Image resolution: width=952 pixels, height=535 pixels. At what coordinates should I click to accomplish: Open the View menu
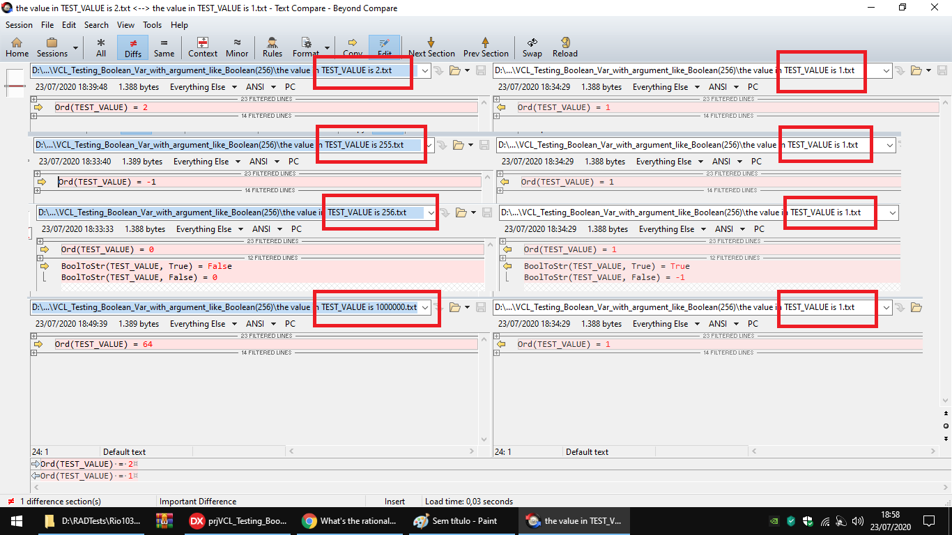[126, 25]
